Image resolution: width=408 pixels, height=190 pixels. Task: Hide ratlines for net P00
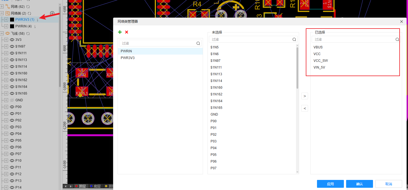click(x=12, y=107)
